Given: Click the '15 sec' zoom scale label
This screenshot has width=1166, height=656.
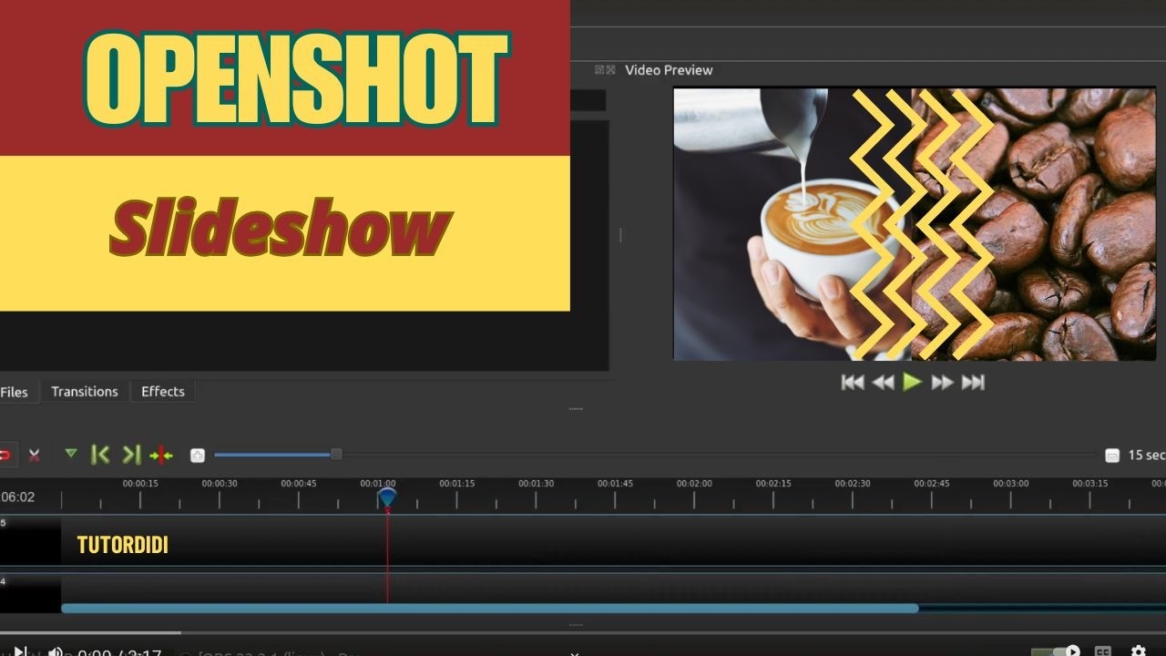Looking at the screenshot, I should pos(1147,455).
